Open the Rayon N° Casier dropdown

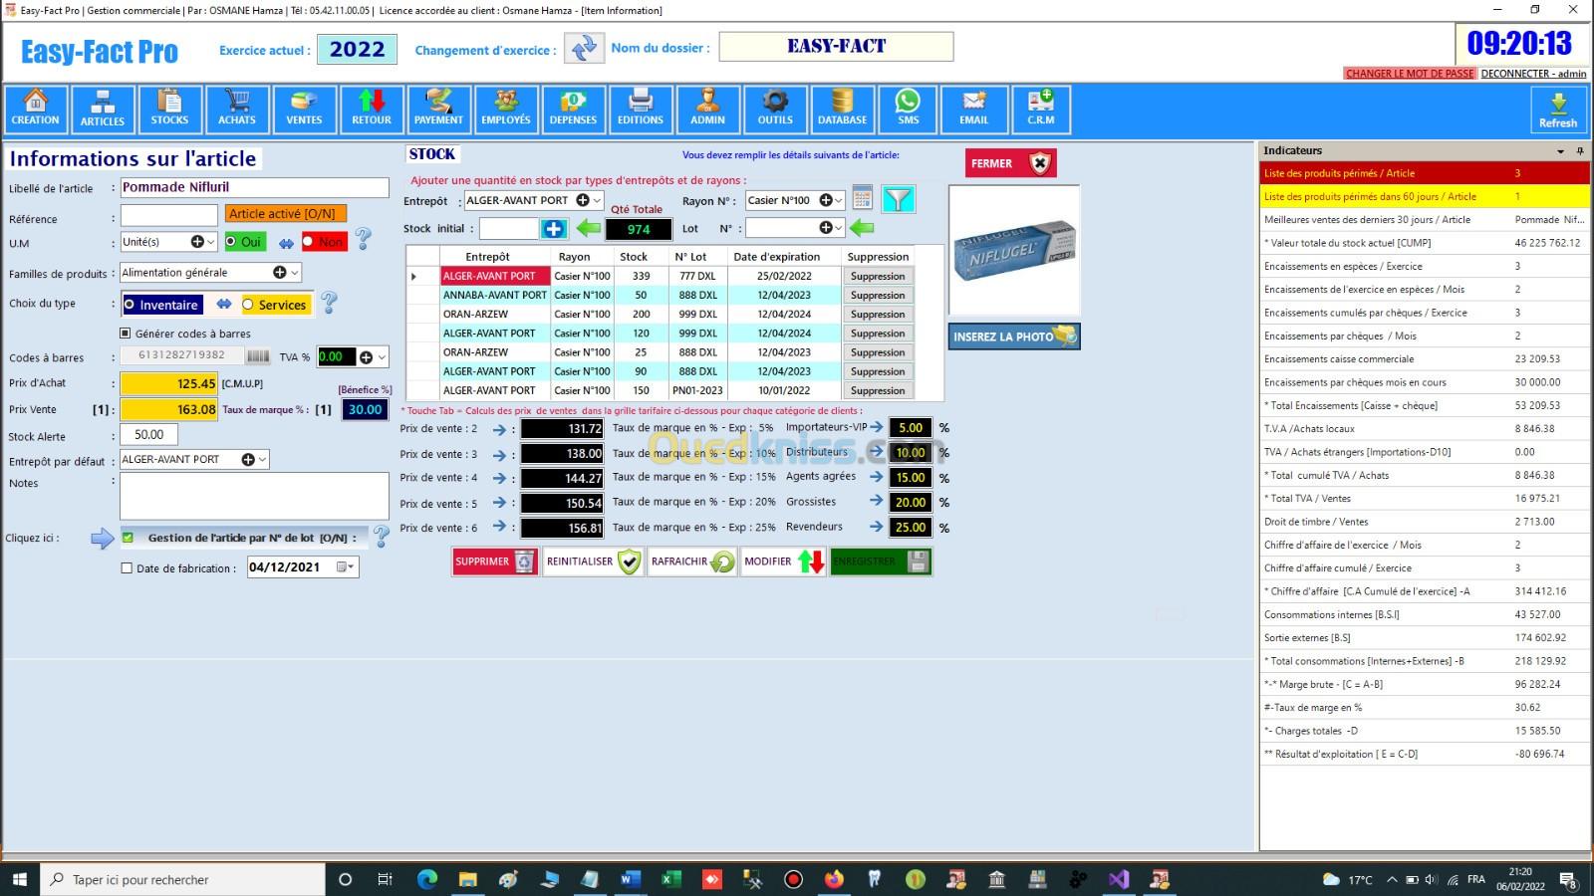tap(839, 200)
